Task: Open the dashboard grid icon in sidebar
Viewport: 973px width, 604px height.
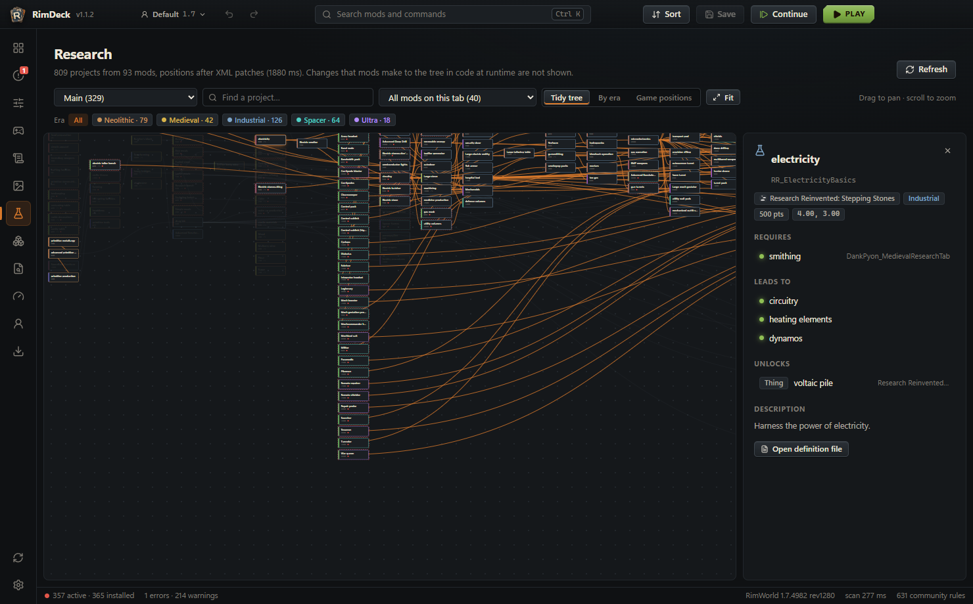Action: coord(18,48)
